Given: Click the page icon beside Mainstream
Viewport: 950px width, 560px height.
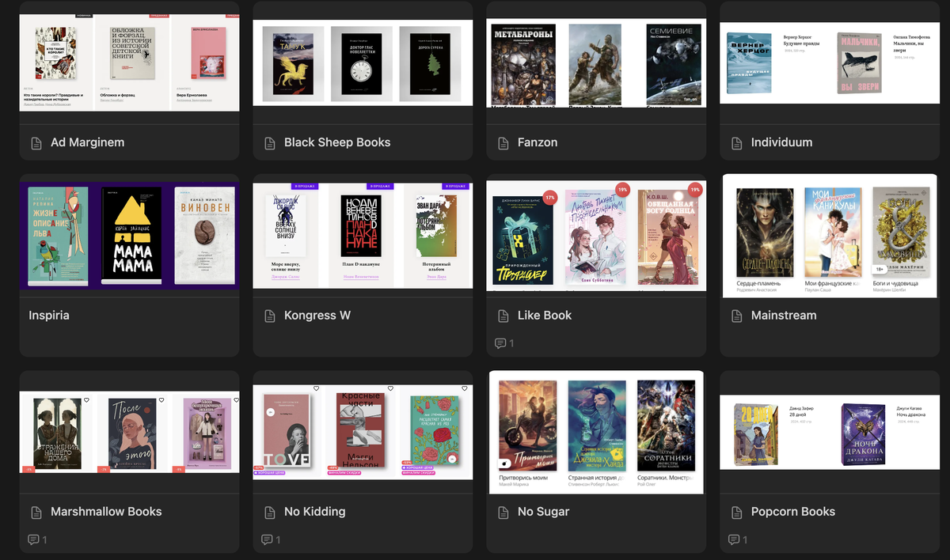Looking at the screenshot, I should pyautogui.click(x=736, y=316).
